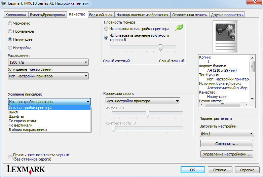Open the Качество tab
This screenshot has width=263, height=177.
click(77, 14)
